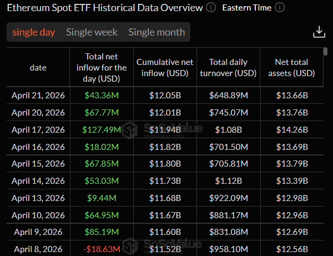The height and width of the screenshot is (256, 333).
Task: Click the $705.81M daily turnover cell
Action: (x=229, y=164)
